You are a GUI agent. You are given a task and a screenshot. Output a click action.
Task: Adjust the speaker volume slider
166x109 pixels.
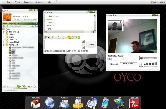(151, 58)
